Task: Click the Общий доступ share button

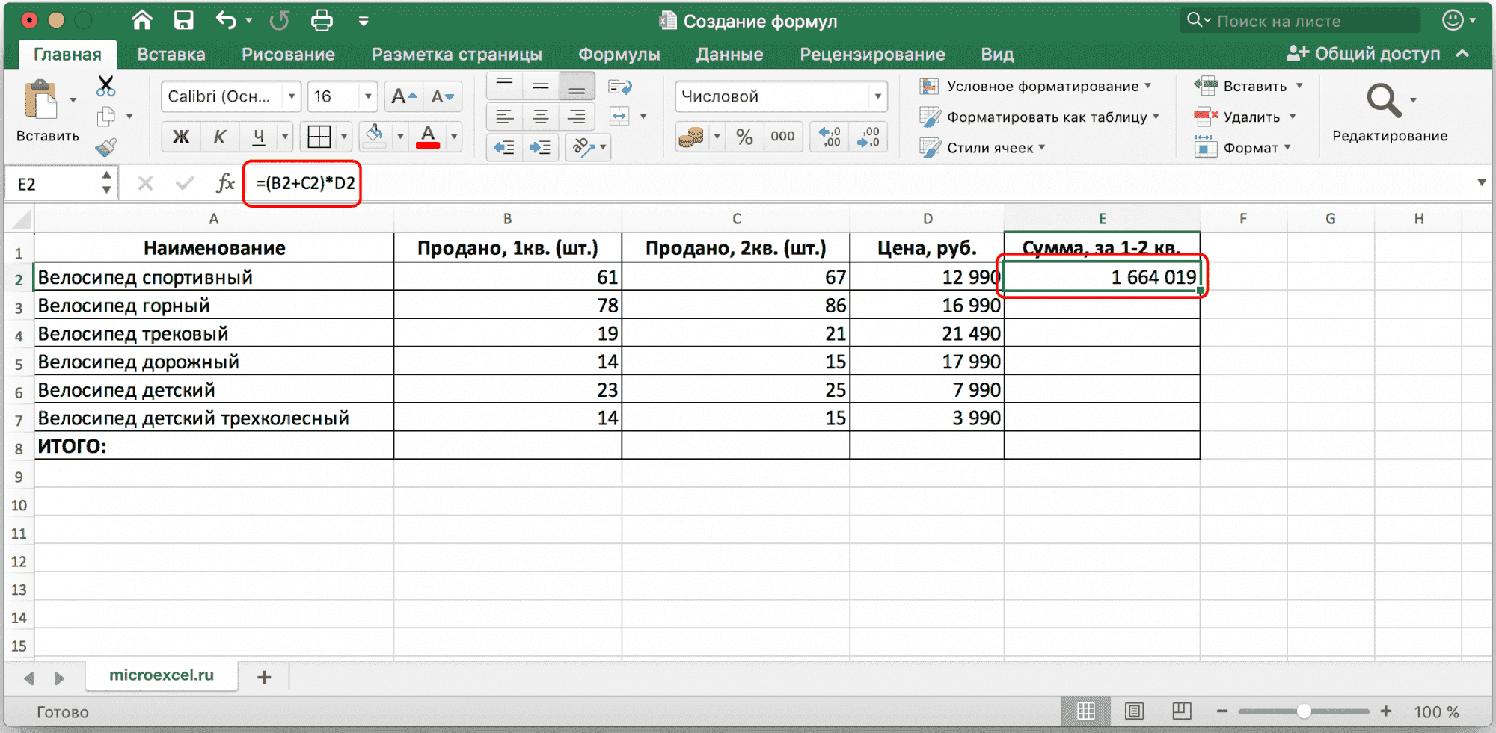Action: click(x=1364, y=54)
